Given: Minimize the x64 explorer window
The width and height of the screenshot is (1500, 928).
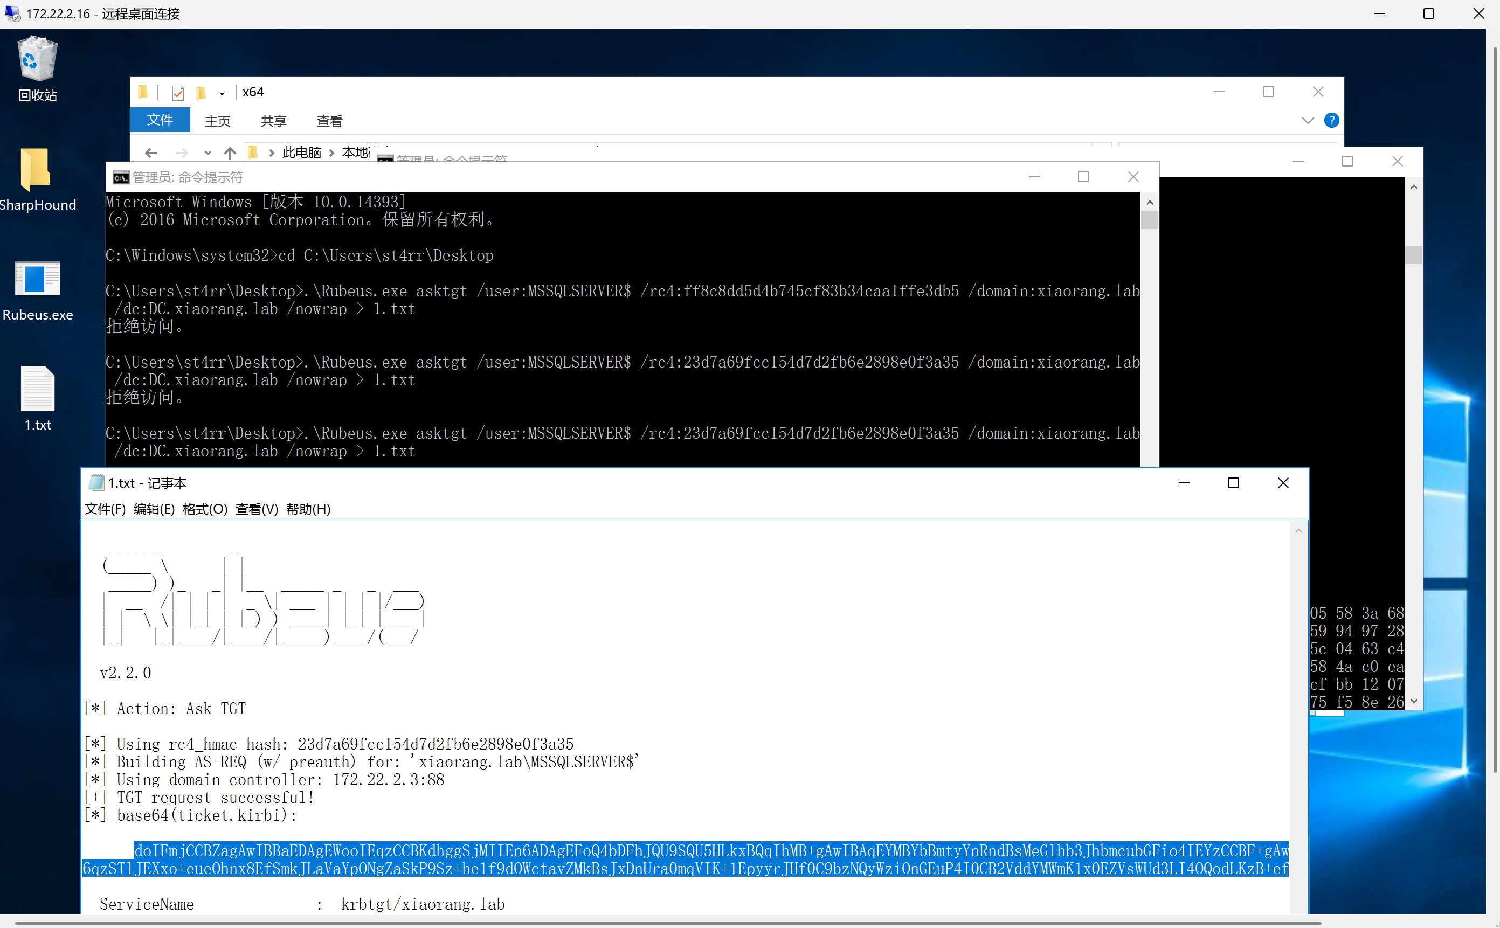Looking at the screenshot, I should (x=1219, y=92).
